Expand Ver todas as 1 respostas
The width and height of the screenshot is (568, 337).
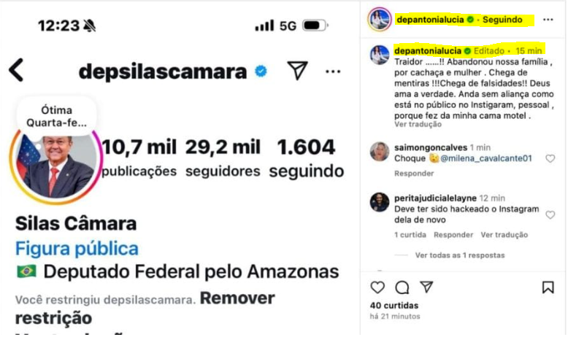point(460,255)
